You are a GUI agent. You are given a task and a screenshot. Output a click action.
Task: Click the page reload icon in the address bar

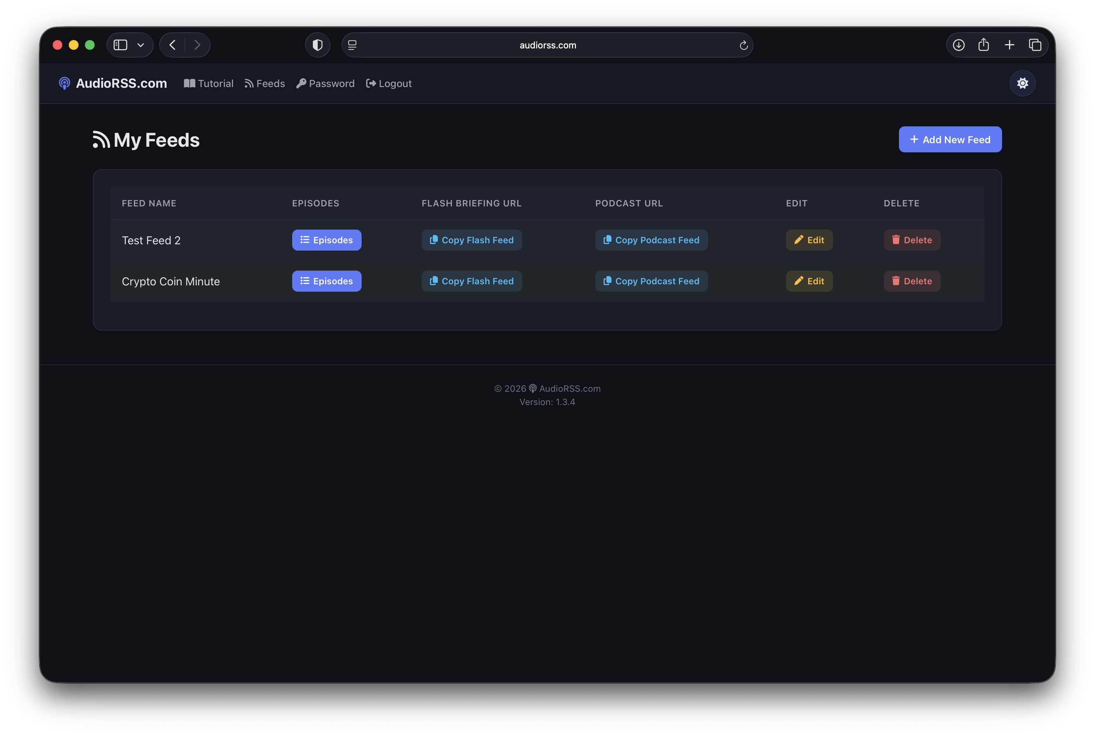point(744,45)
